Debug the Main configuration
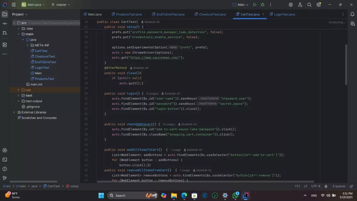Viewport: 357px width, 201px height. point(262,5)
